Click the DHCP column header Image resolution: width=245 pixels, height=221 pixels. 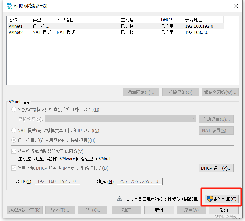(x=171, y=20)
